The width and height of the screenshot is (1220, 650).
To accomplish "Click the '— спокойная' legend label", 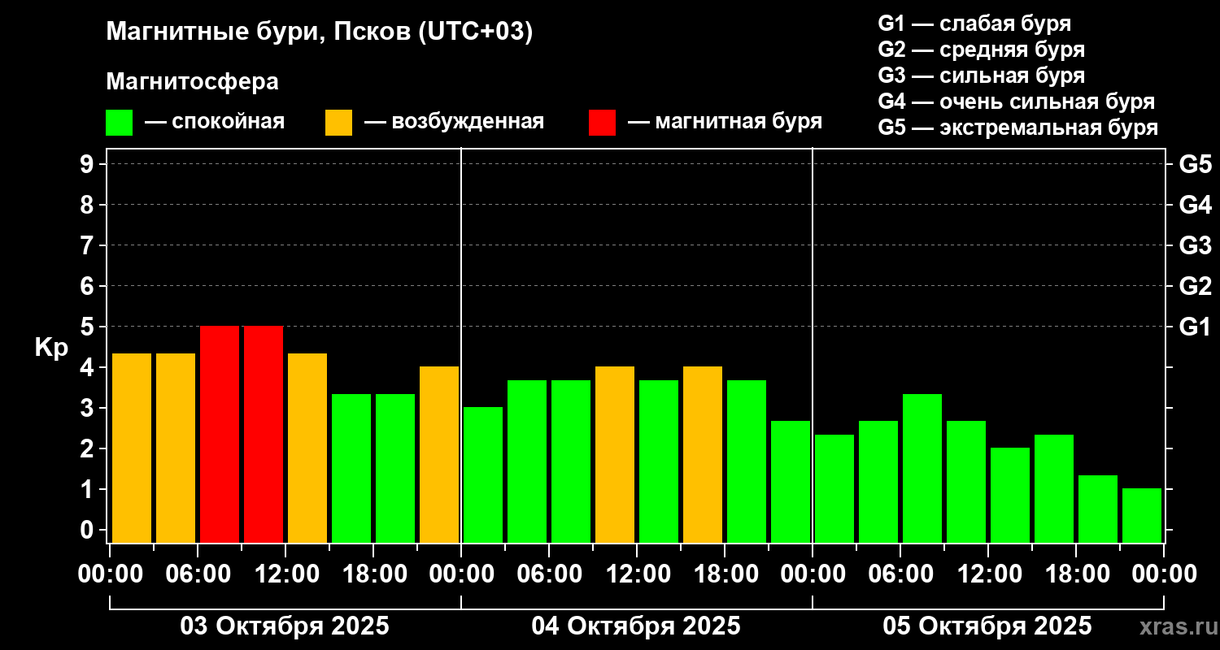I will [215, 122].
